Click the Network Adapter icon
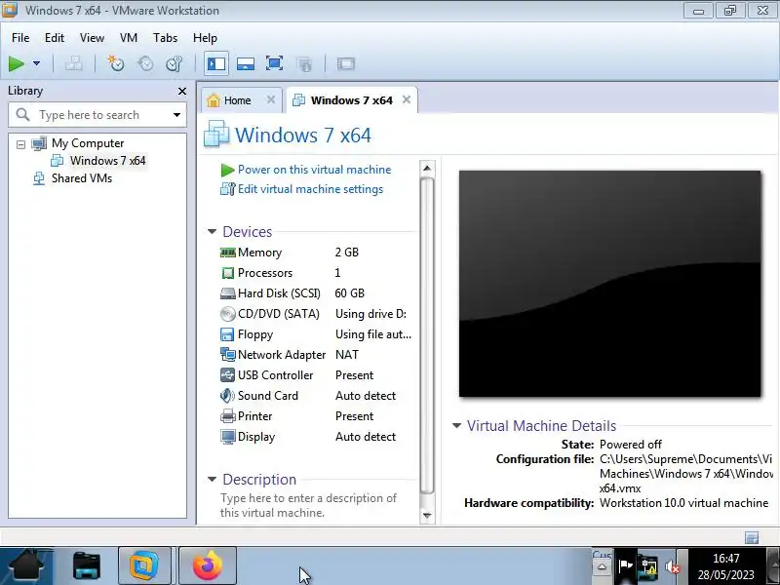 228,355
